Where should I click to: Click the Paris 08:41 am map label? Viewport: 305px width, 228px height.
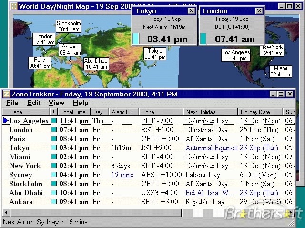pyautogui.click(x=40, y=63)
